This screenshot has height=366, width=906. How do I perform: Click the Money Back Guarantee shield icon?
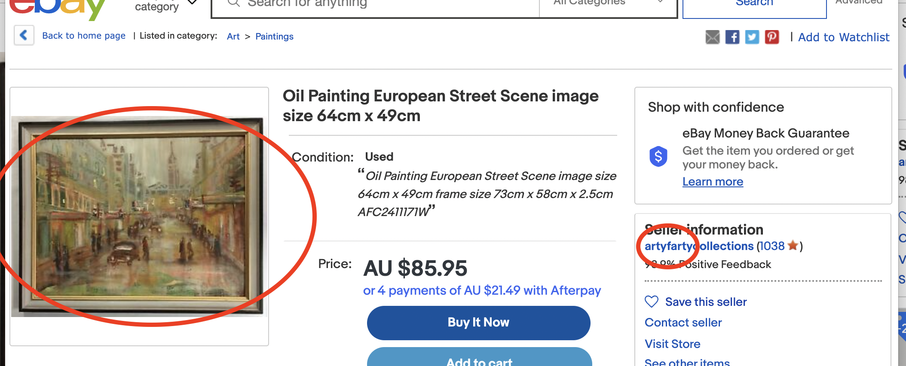pos(658,156)
